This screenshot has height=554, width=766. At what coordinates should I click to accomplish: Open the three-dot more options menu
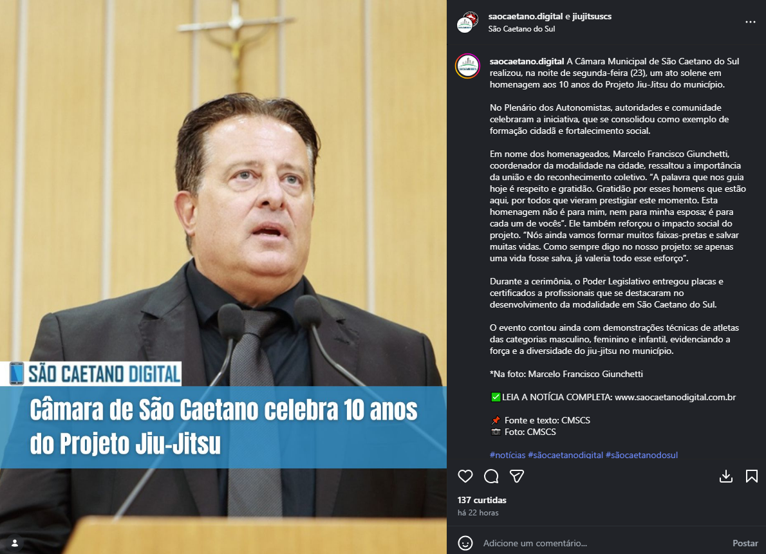click(751, 22)
